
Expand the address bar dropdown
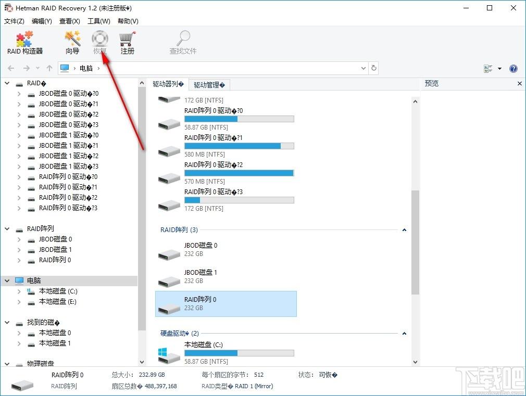tap(364, 68)
